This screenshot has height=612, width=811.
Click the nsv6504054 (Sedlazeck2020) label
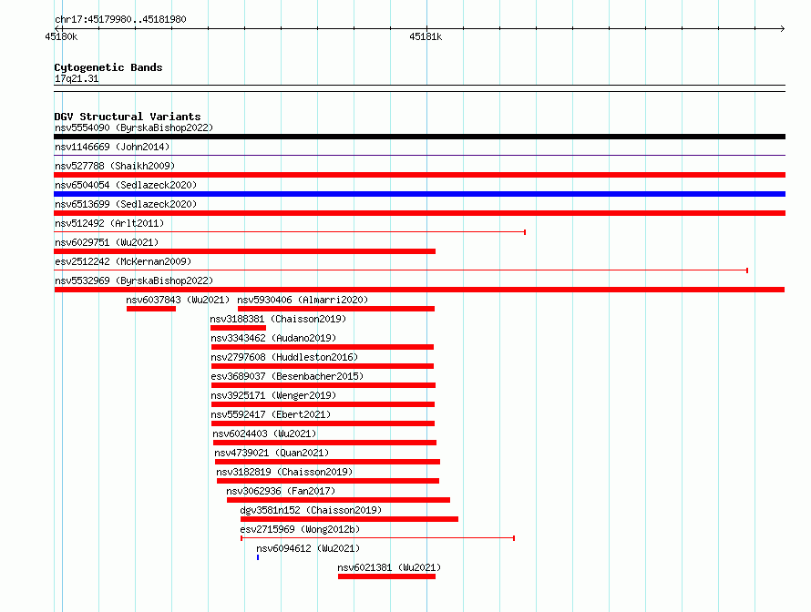(126, 185)
